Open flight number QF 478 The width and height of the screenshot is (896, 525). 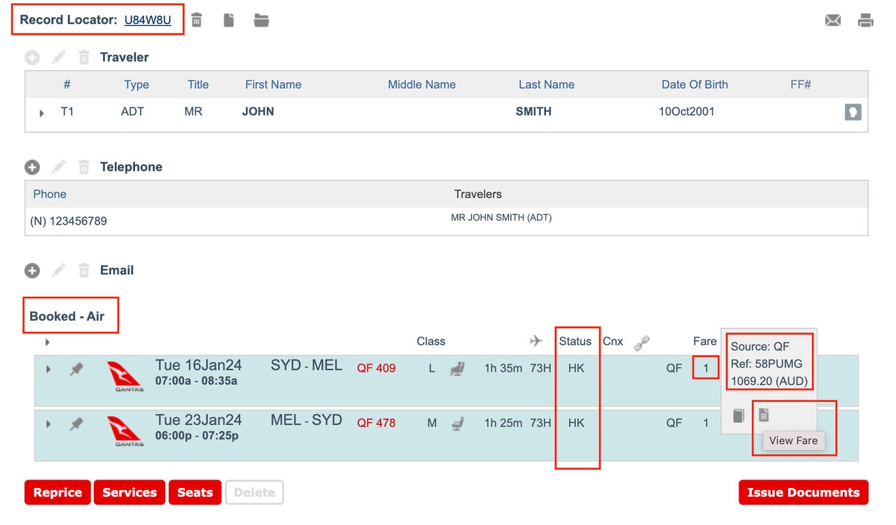(376, 423)
